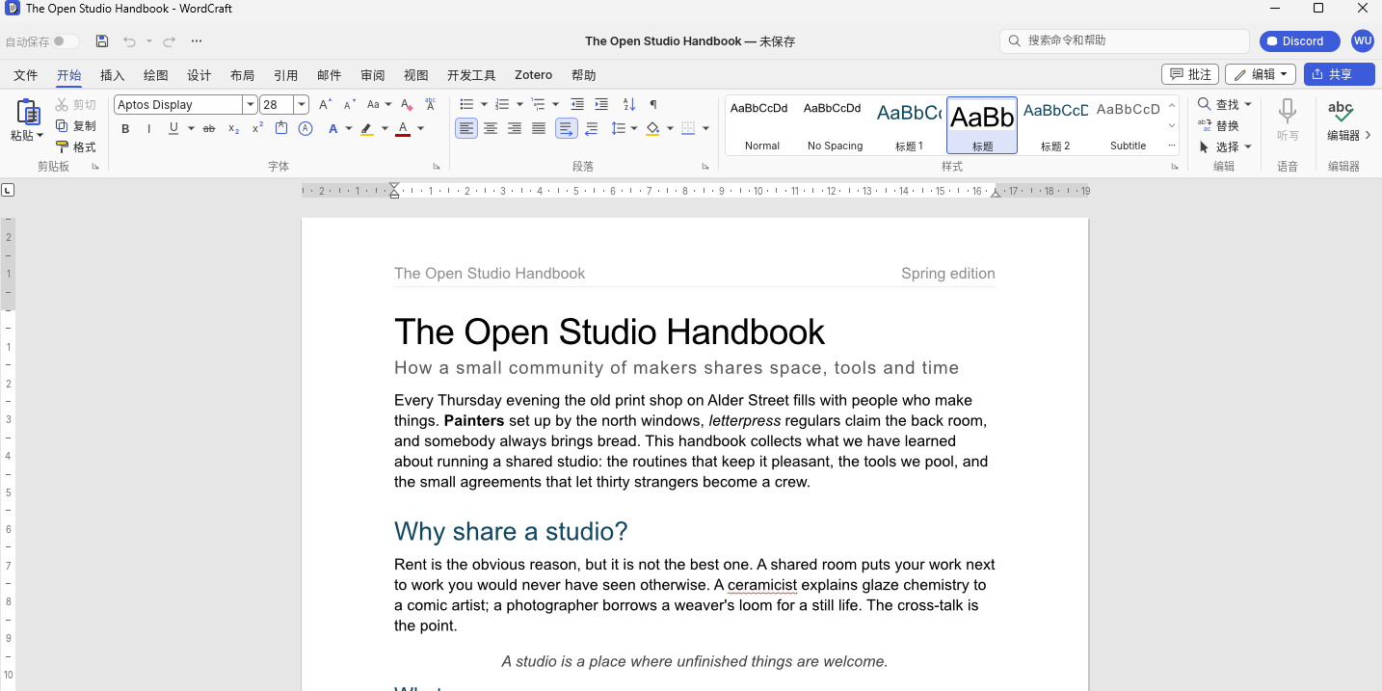Toggle italic formatting button
Image resolution: width=1382 pixels, height=691 pixels.
149,128
